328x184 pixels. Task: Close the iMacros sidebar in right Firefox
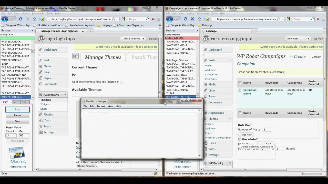197,31
